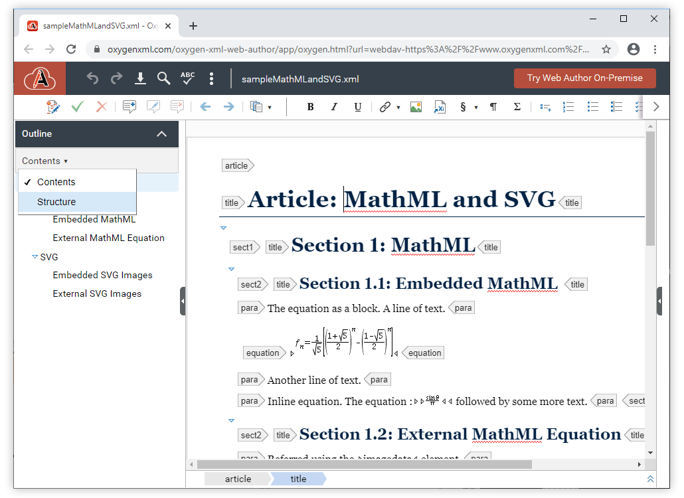This screenshot has width=684, height=498.
Task: Reload the page in the browser
Action: (71, 49)
